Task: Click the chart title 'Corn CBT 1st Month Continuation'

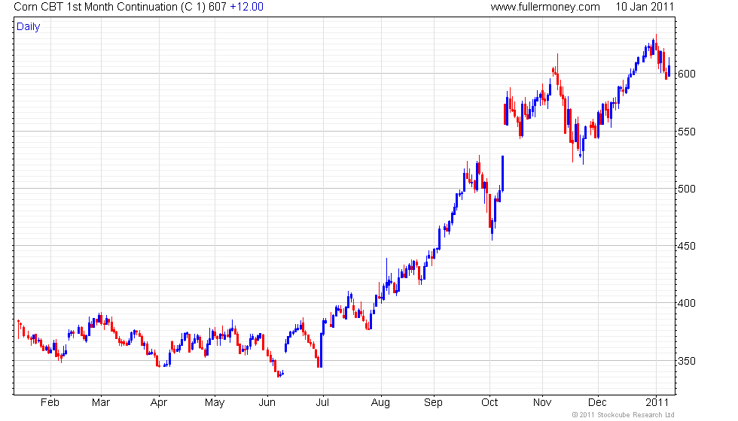Action: tap(96, 7)
